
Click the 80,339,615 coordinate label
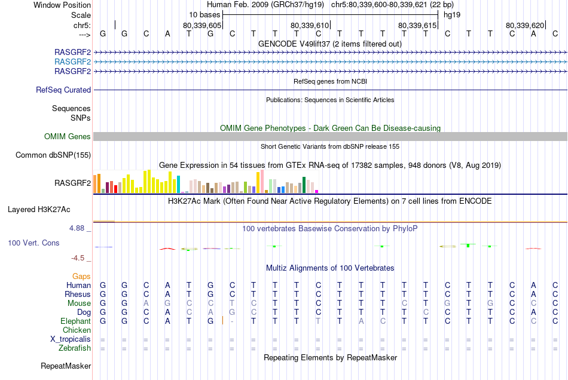[417, 25]
